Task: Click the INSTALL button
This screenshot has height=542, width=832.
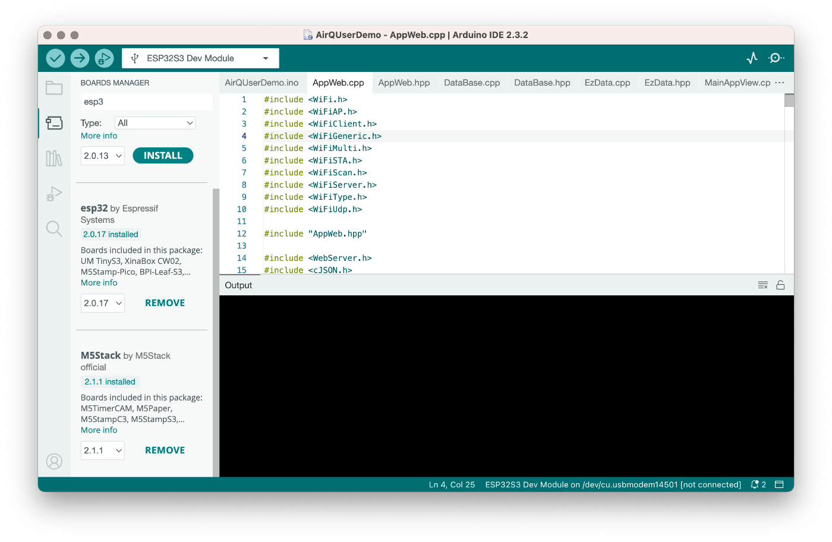Action: pyautogui.click(x=163, y=156)
